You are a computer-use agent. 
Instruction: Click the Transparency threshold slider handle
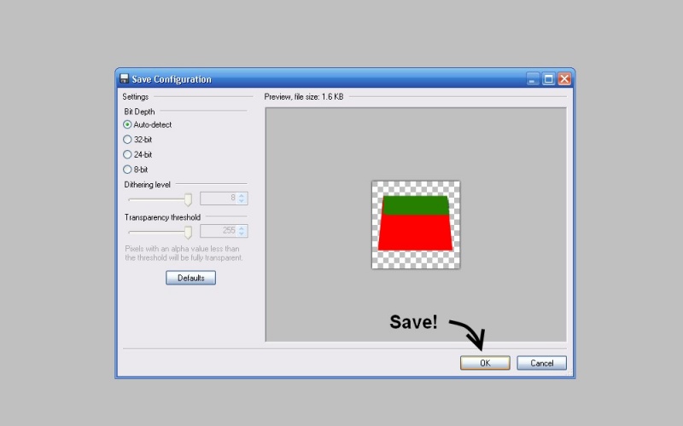[x=188, y=232]
